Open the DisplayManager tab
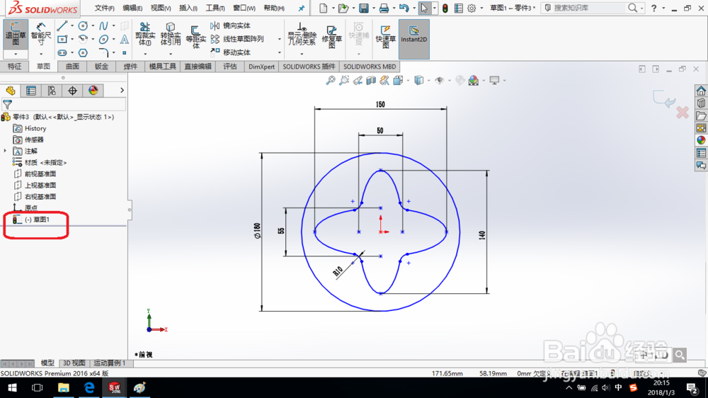The height and width of the screenshot is (398, 708). (93, 91)
